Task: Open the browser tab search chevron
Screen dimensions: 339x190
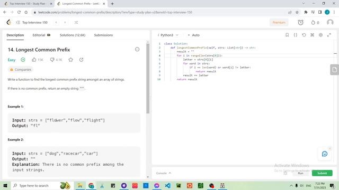Action: 304,3
